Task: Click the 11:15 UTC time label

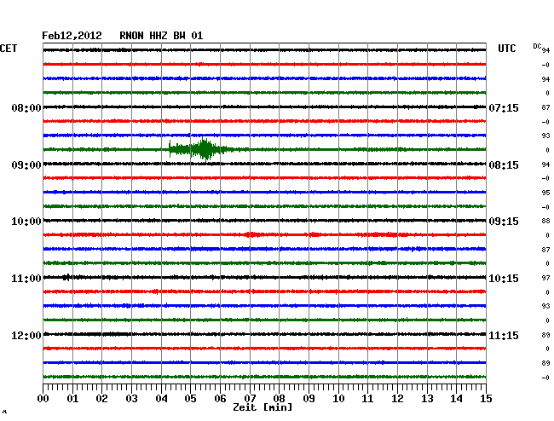Action: click(504, 335)
